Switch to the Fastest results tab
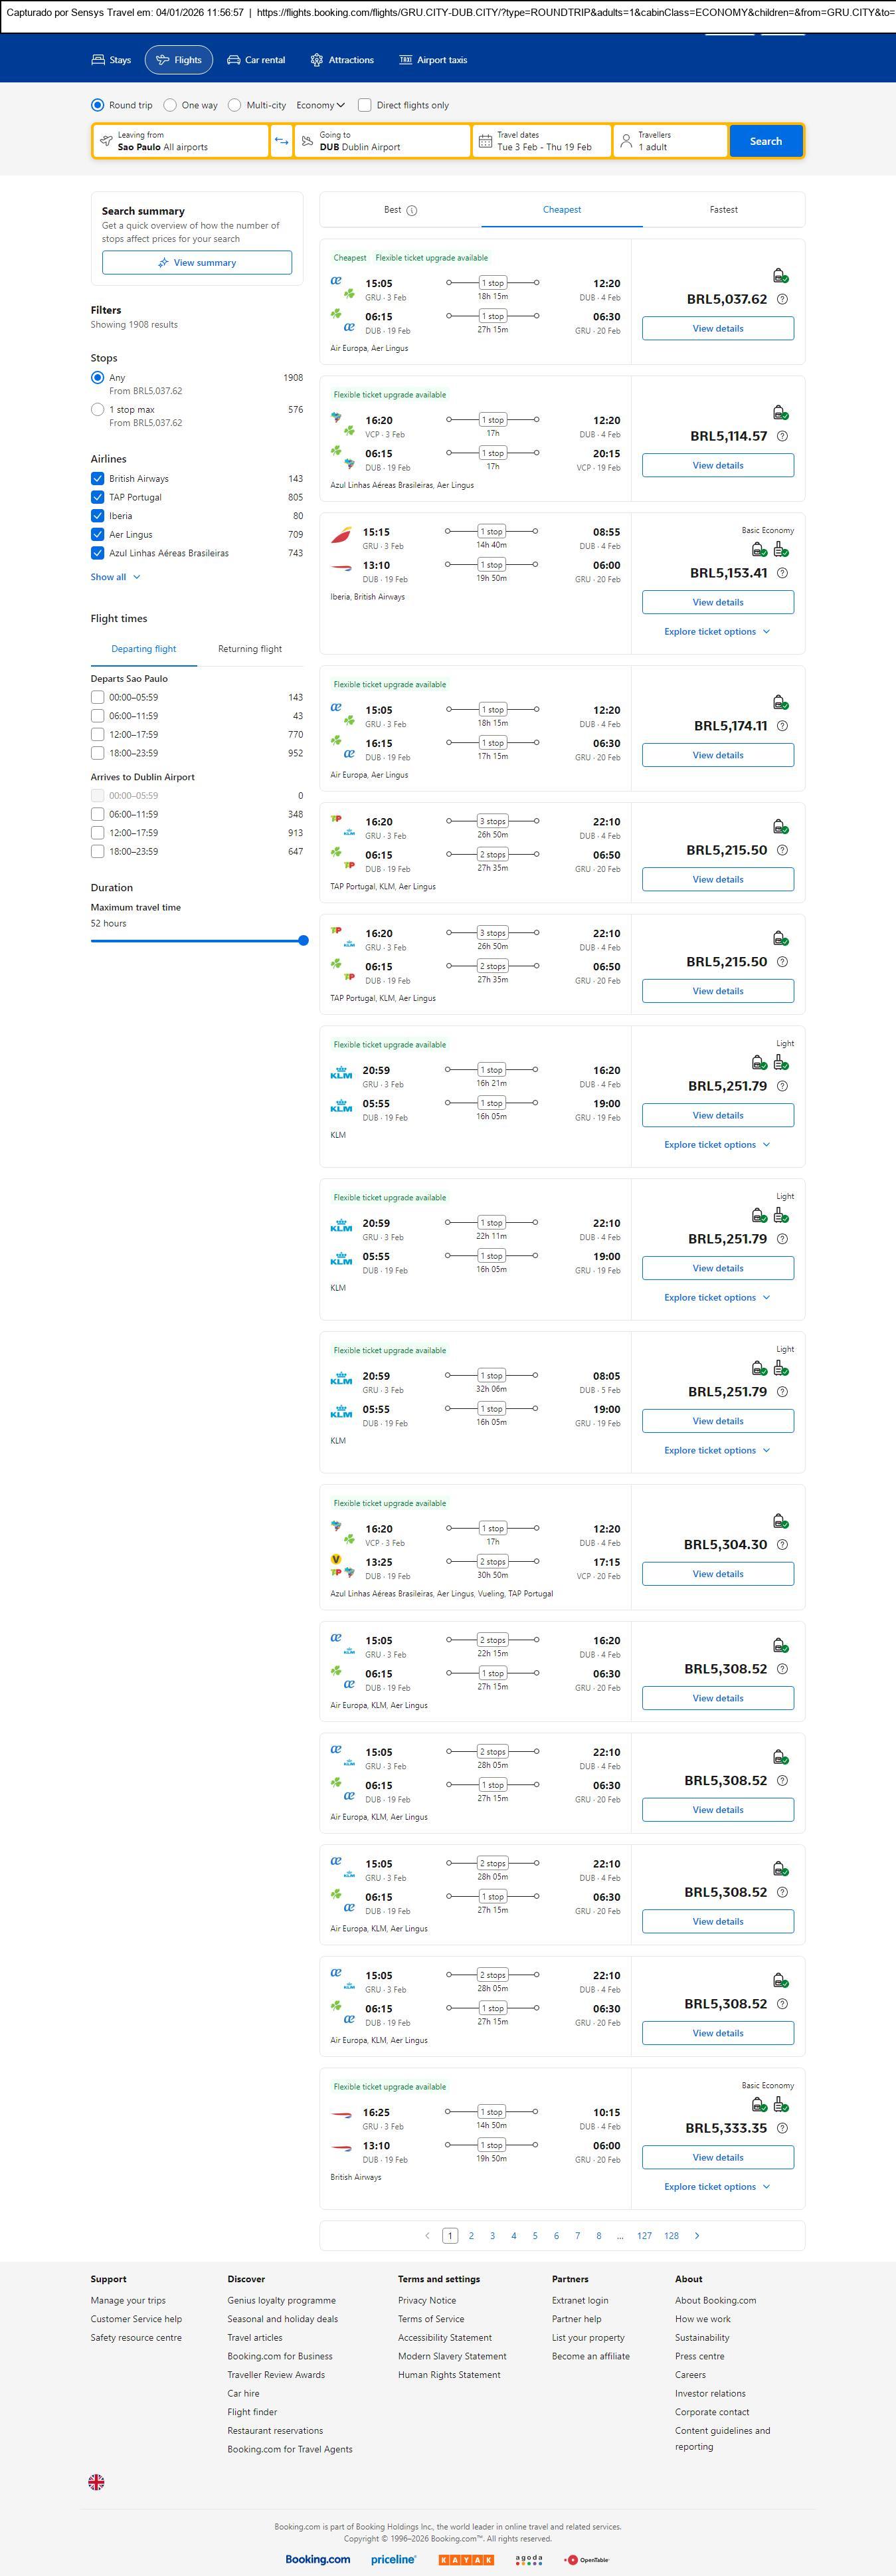 (x=723, y=210)
